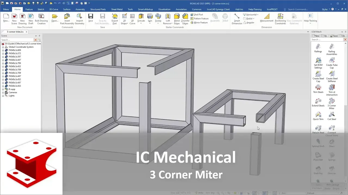
Task: Click the Export Part icon
Action: (x=115, y=17)
